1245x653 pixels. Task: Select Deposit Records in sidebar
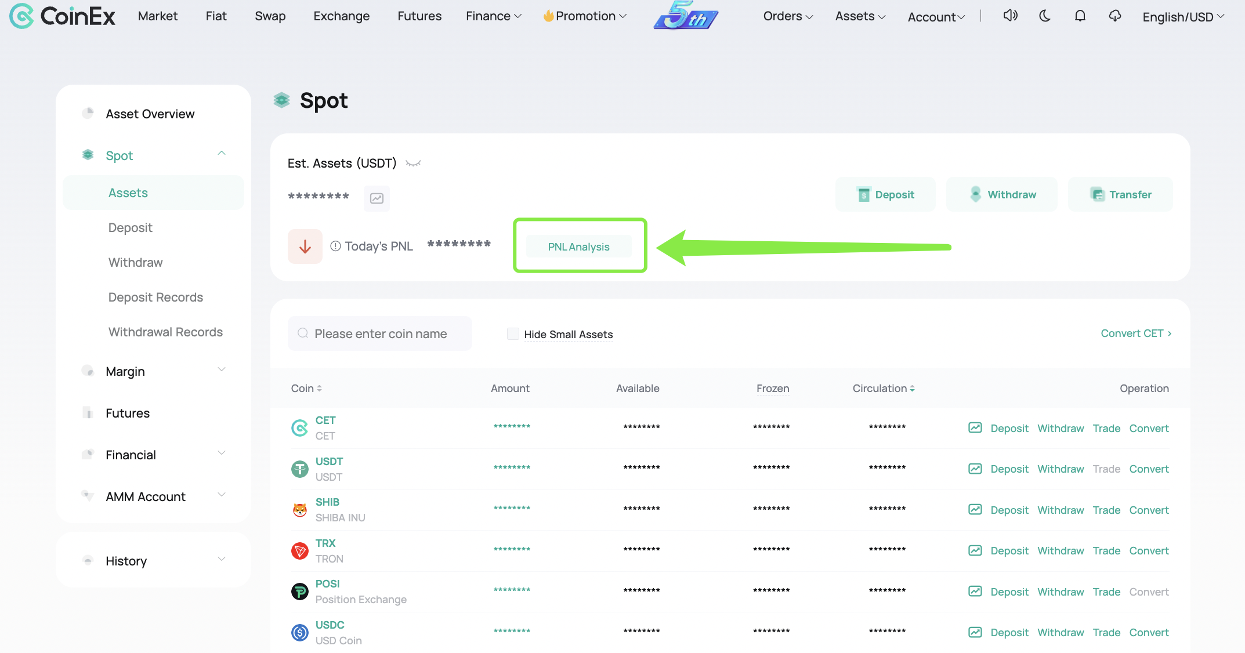[155, 297]
